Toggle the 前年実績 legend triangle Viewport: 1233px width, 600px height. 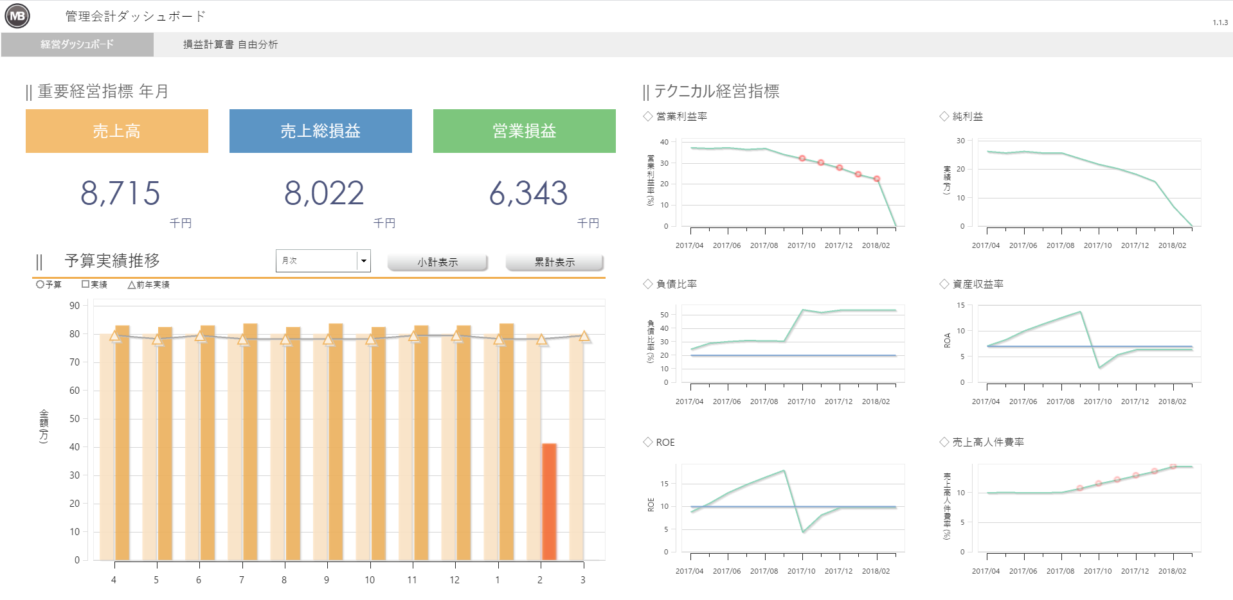click(x=132, y=285)
